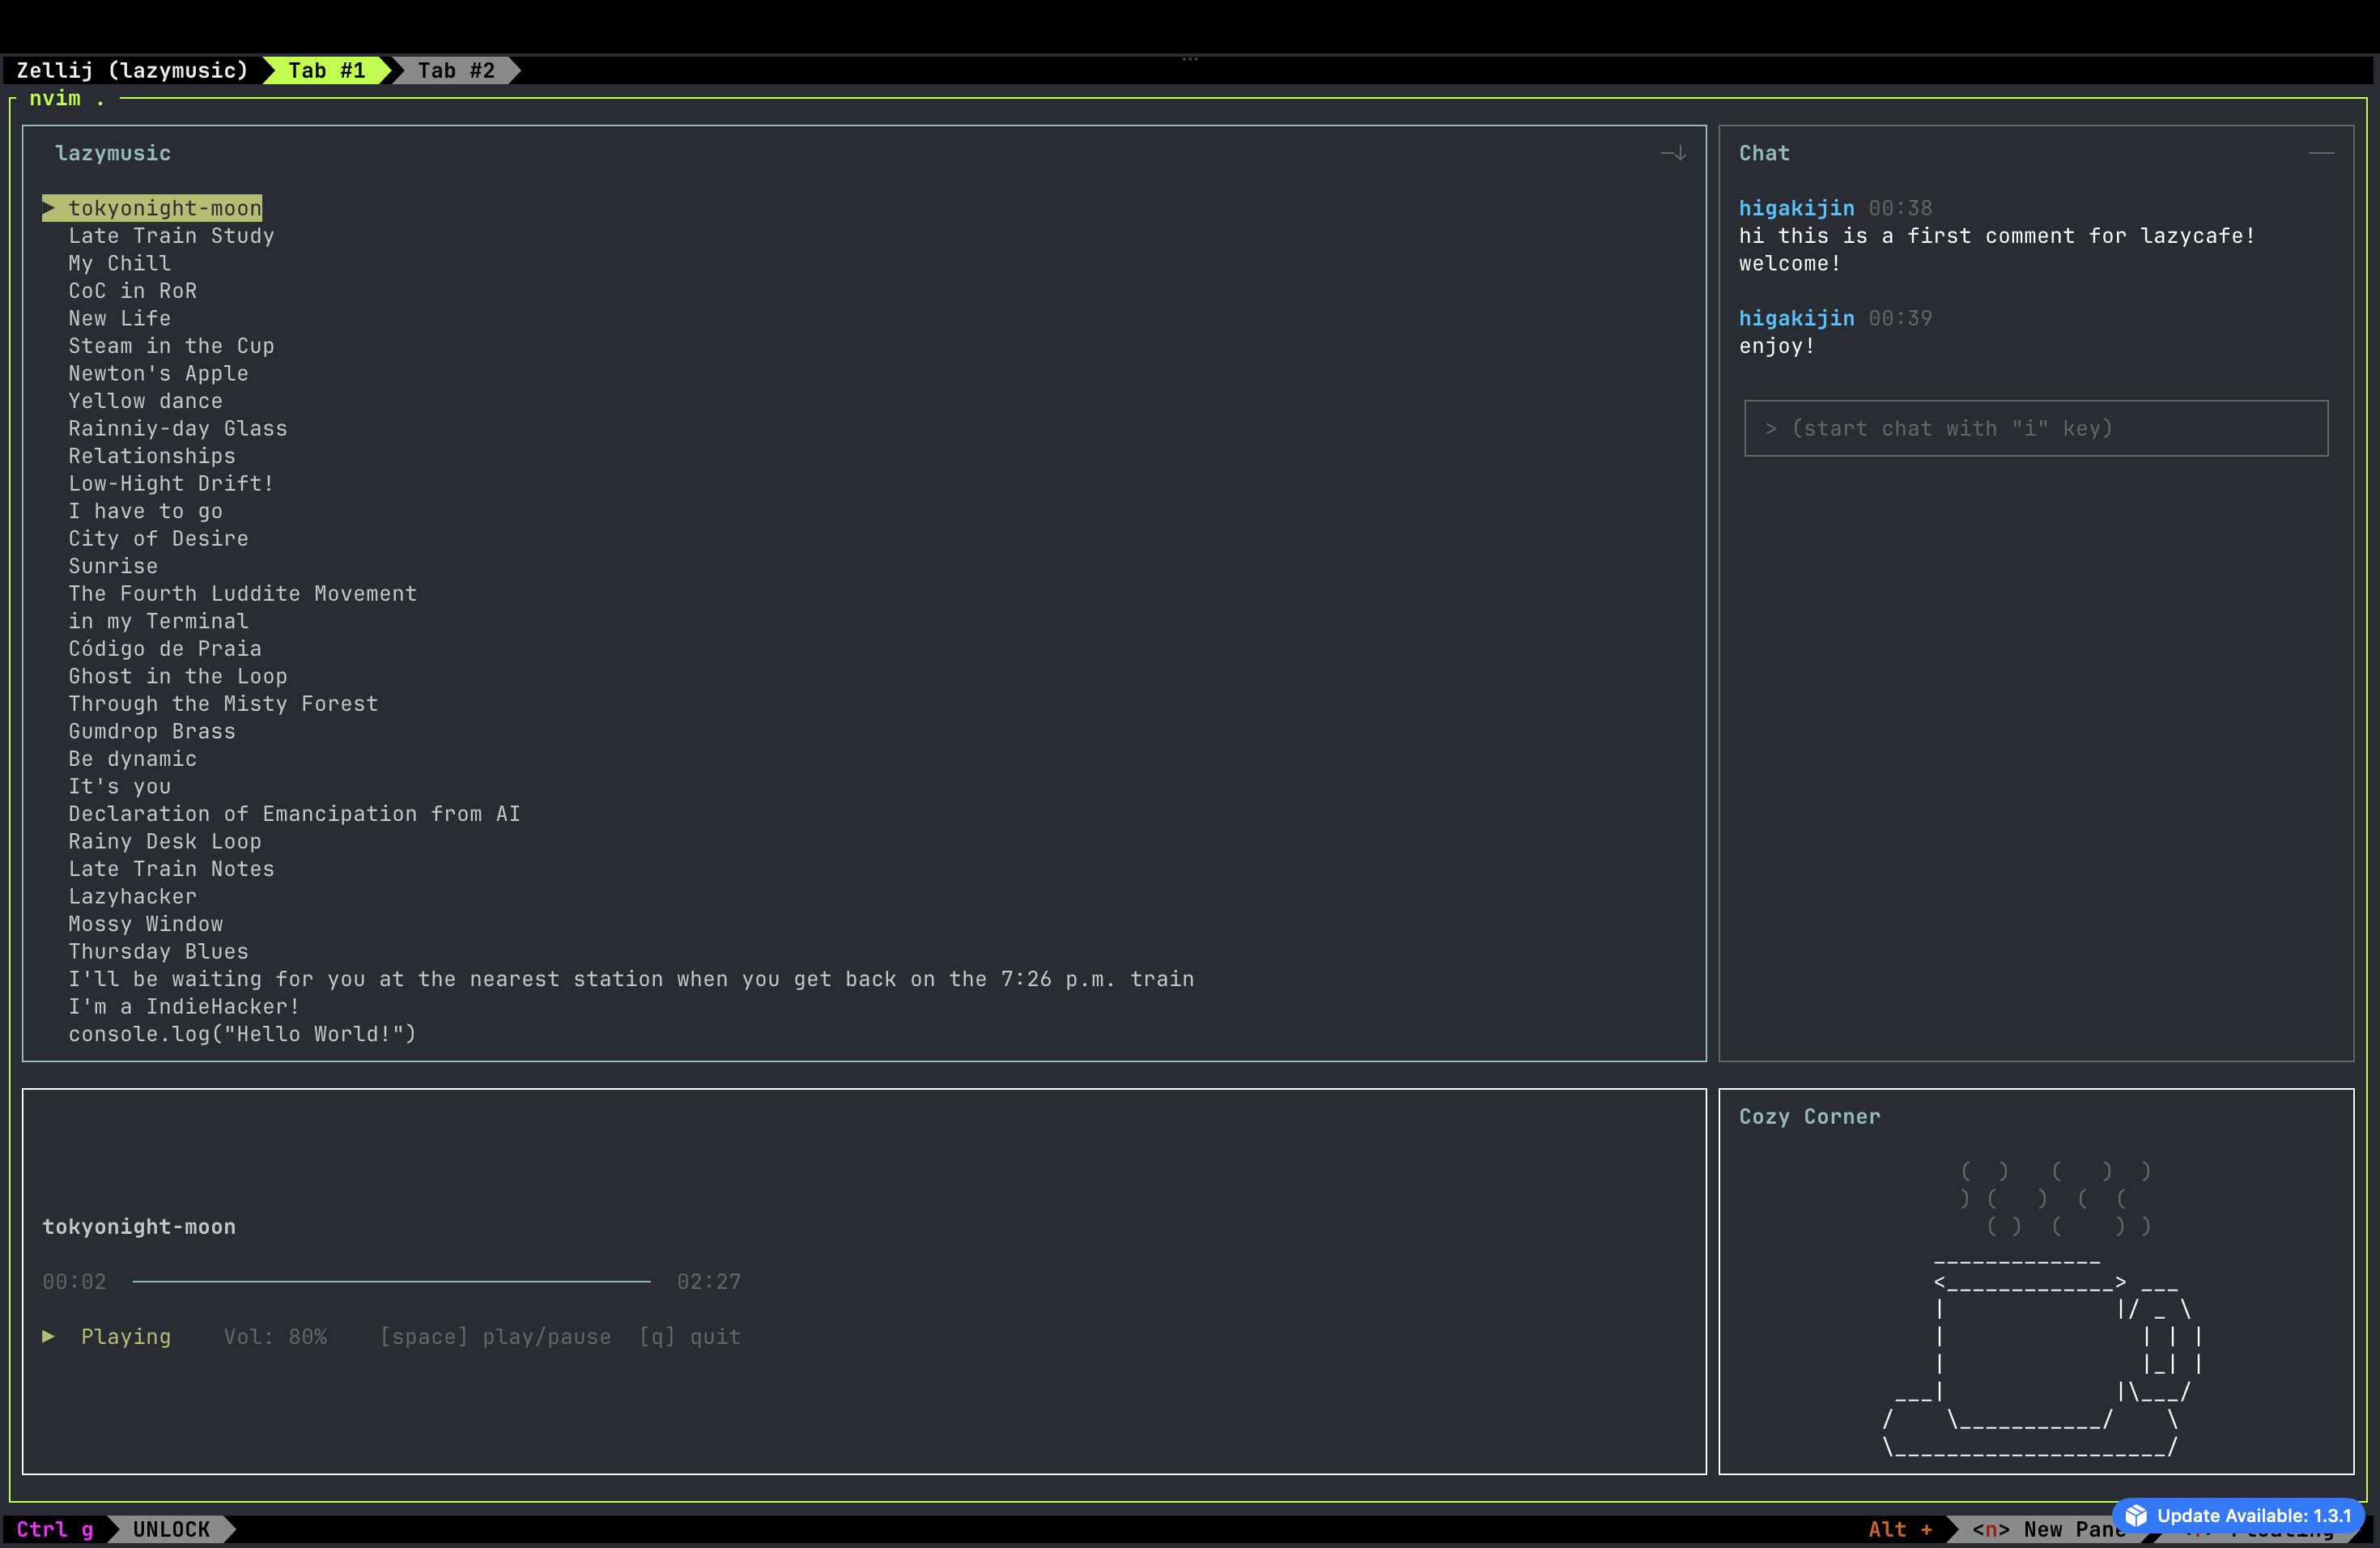
Task: Select the 7:26 p.m. train track
Action: (631, 979)
